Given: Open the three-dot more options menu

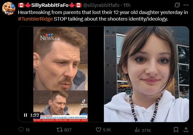Looking at the screenshot, I should pyautogui.click(x=186, y=5).
